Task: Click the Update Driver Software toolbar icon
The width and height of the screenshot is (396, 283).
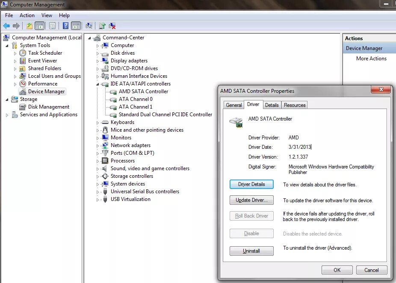Action: 102,26
